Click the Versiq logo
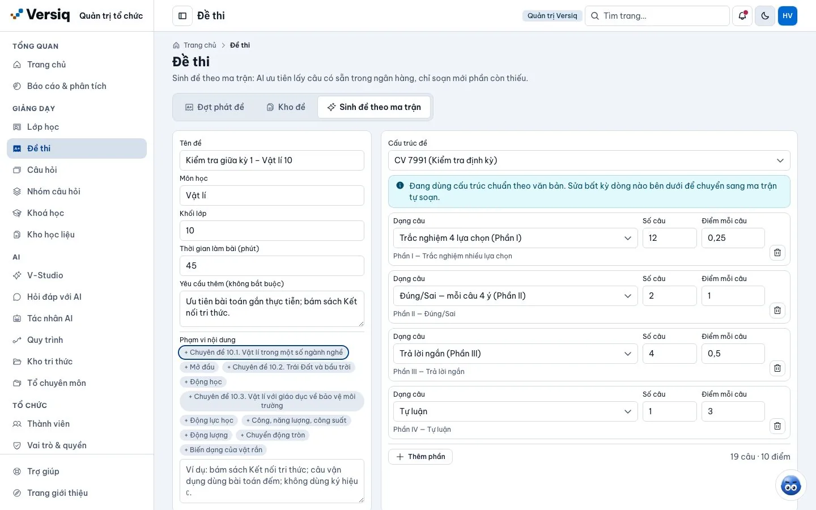 tap(40, 15)
